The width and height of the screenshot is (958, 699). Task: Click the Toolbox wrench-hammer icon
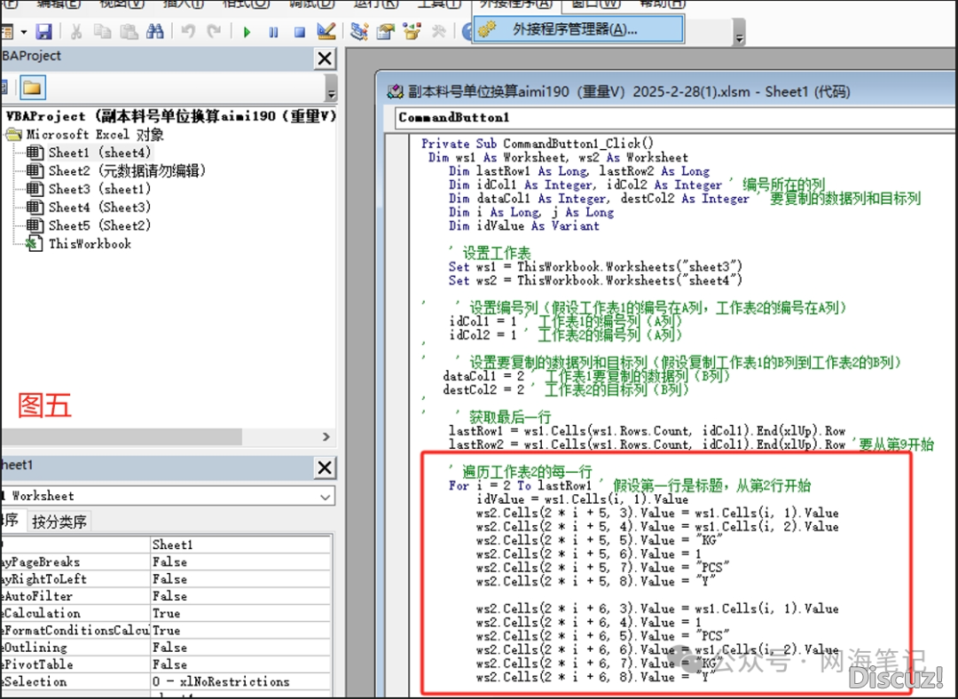[x=439, y=32]
